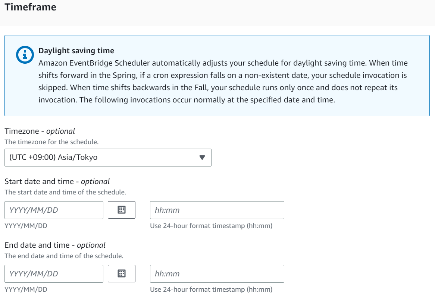
Task: Select the Asia/Tokyo timezone combo box
Action: pos(101,158)
